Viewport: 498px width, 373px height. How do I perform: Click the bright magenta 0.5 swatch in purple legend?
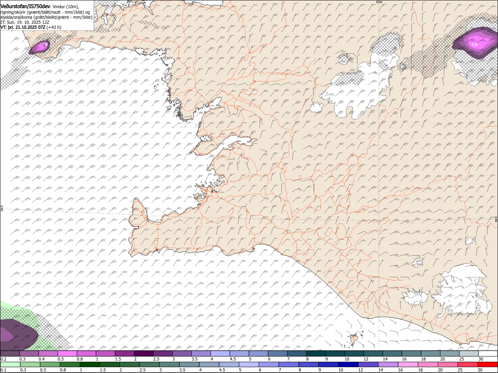67,353
